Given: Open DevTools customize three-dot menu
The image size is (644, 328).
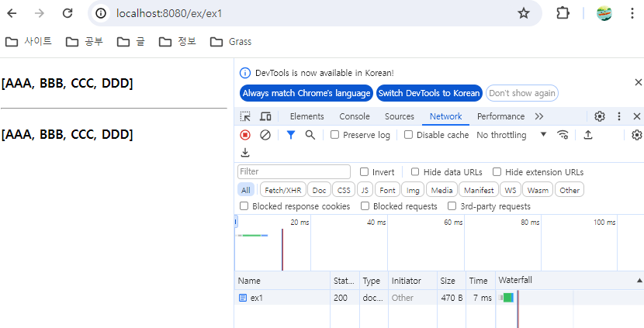Looking at the screenshot, I should [x=619, y=116].
